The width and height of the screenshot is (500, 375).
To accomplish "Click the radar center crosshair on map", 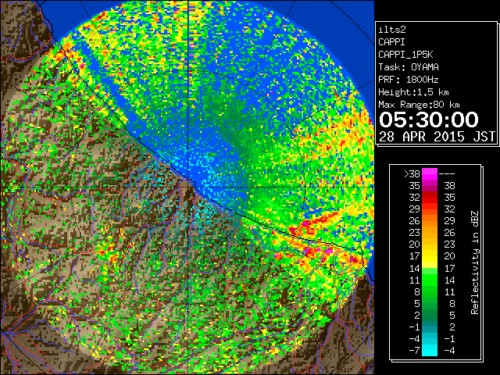I will 188,187.
